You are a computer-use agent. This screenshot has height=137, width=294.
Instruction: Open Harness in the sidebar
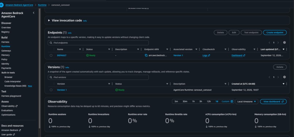pos(5,42)
